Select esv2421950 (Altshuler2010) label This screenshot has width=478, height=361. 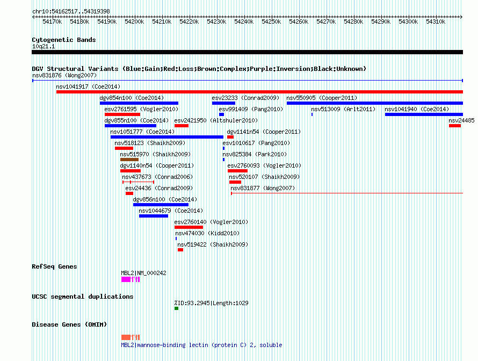[x=216, y=120]
